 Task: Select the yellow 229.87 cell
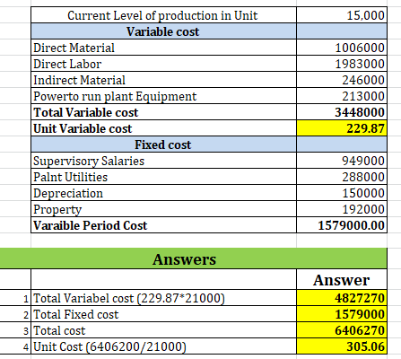pos(342,128)
